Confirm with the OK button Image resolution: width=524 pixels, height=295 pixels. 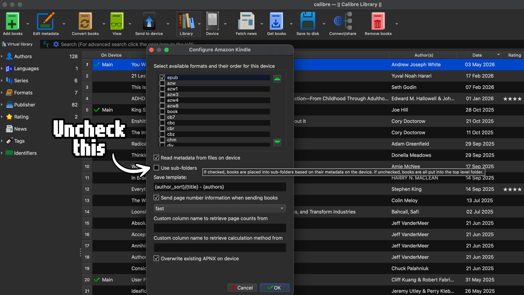[x=274, y=288]
